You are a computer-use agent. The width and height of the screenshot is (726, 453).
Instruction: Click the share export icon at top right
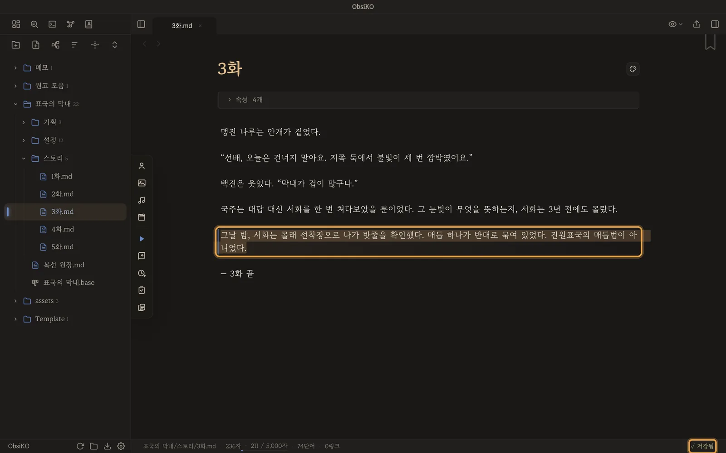[697, 24]
